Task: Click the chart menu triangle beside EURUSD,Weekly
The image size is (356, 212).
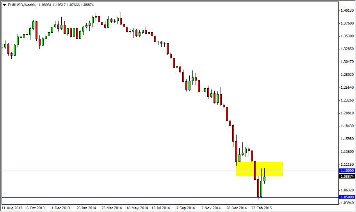Action: click(x=5, y=5)
